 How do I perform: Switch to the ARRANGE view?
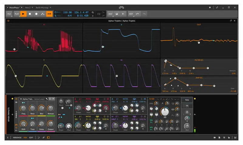(x=17, y=138)
